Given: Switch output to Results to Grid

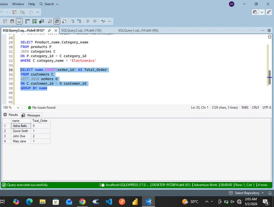Looking at the screenshot, I should [x=57, y=21].
